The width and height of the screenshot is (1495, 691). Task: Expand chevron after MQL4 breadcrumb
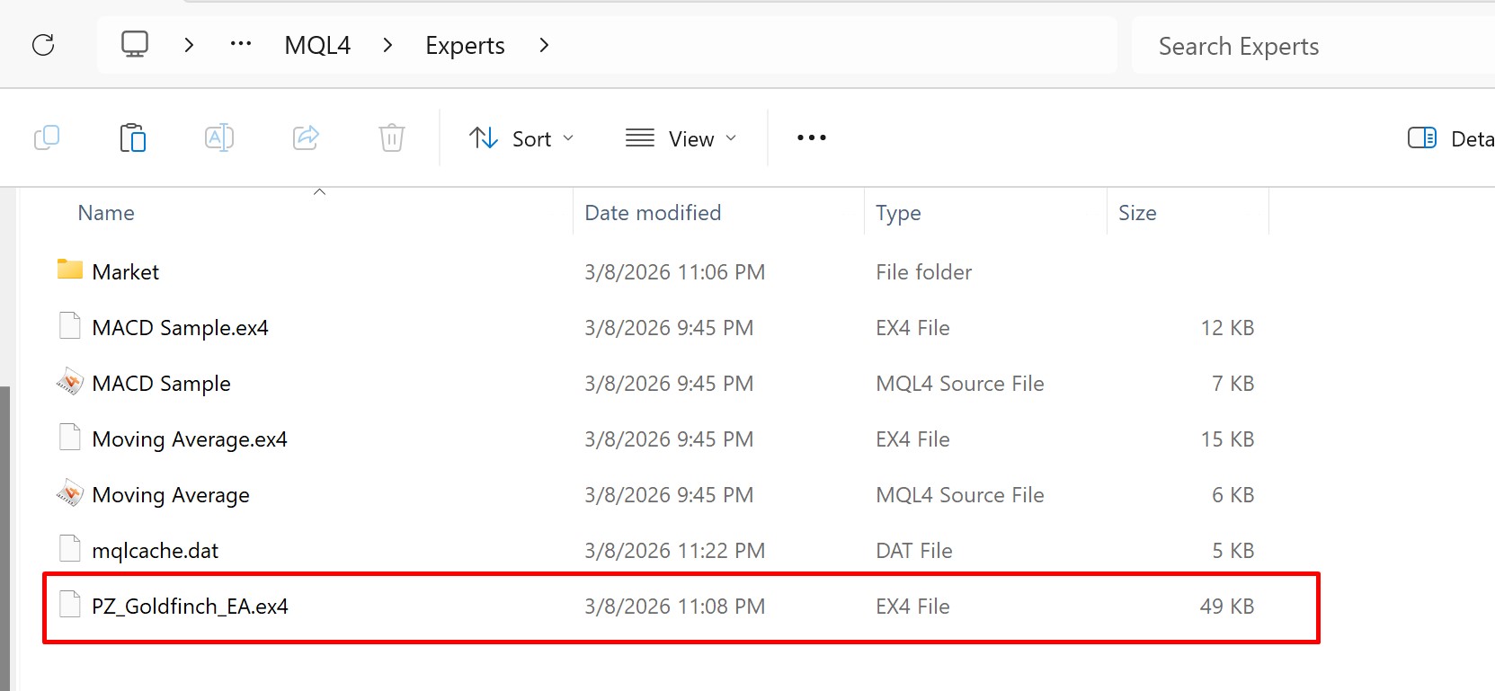(x=387, y=45)
